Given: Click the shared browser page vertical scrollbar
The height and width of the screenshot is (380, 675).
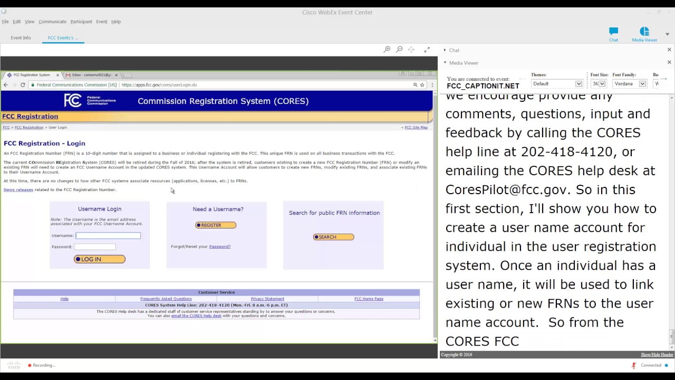Looking at the screenshot, I should [435, 216].
